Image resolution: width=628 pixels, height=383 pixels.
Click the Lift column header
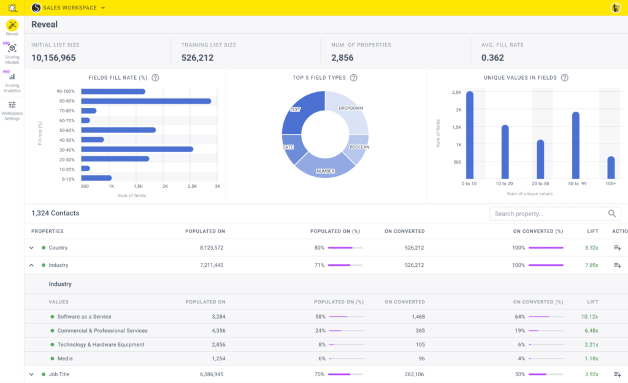click(x=592, y=231)
